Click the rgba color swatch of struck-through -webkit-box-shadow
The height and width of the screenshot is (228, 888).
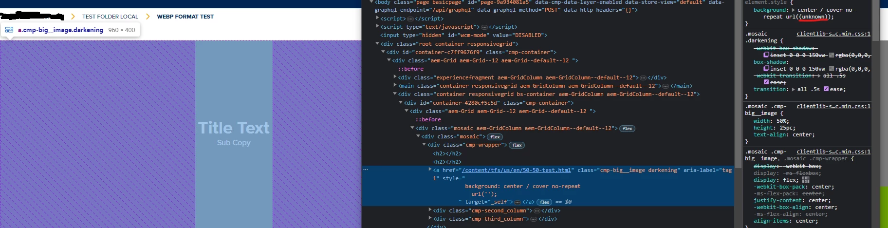[832, 55]
